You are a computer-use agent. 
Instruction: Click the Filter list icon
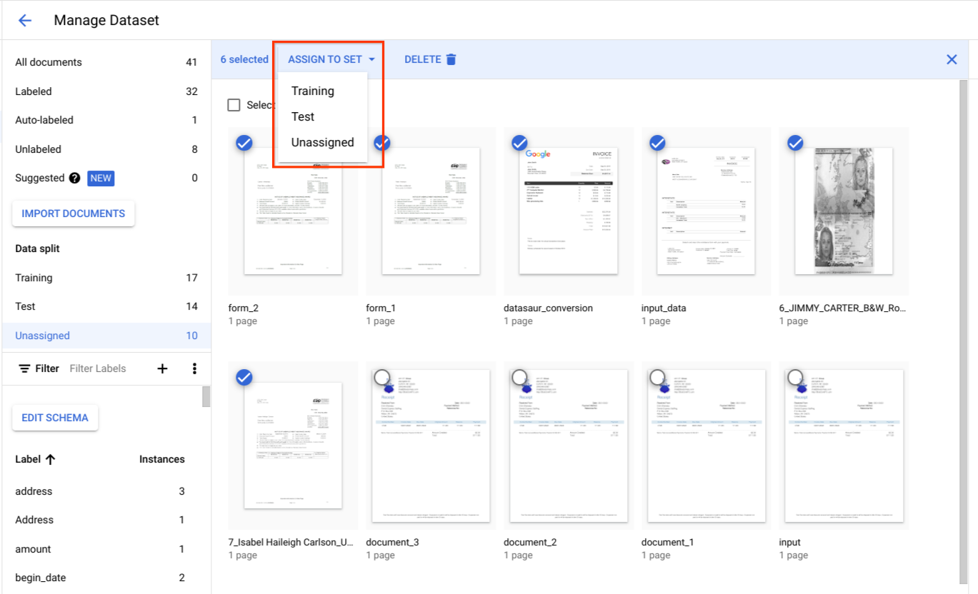click(x=24, y=368)
